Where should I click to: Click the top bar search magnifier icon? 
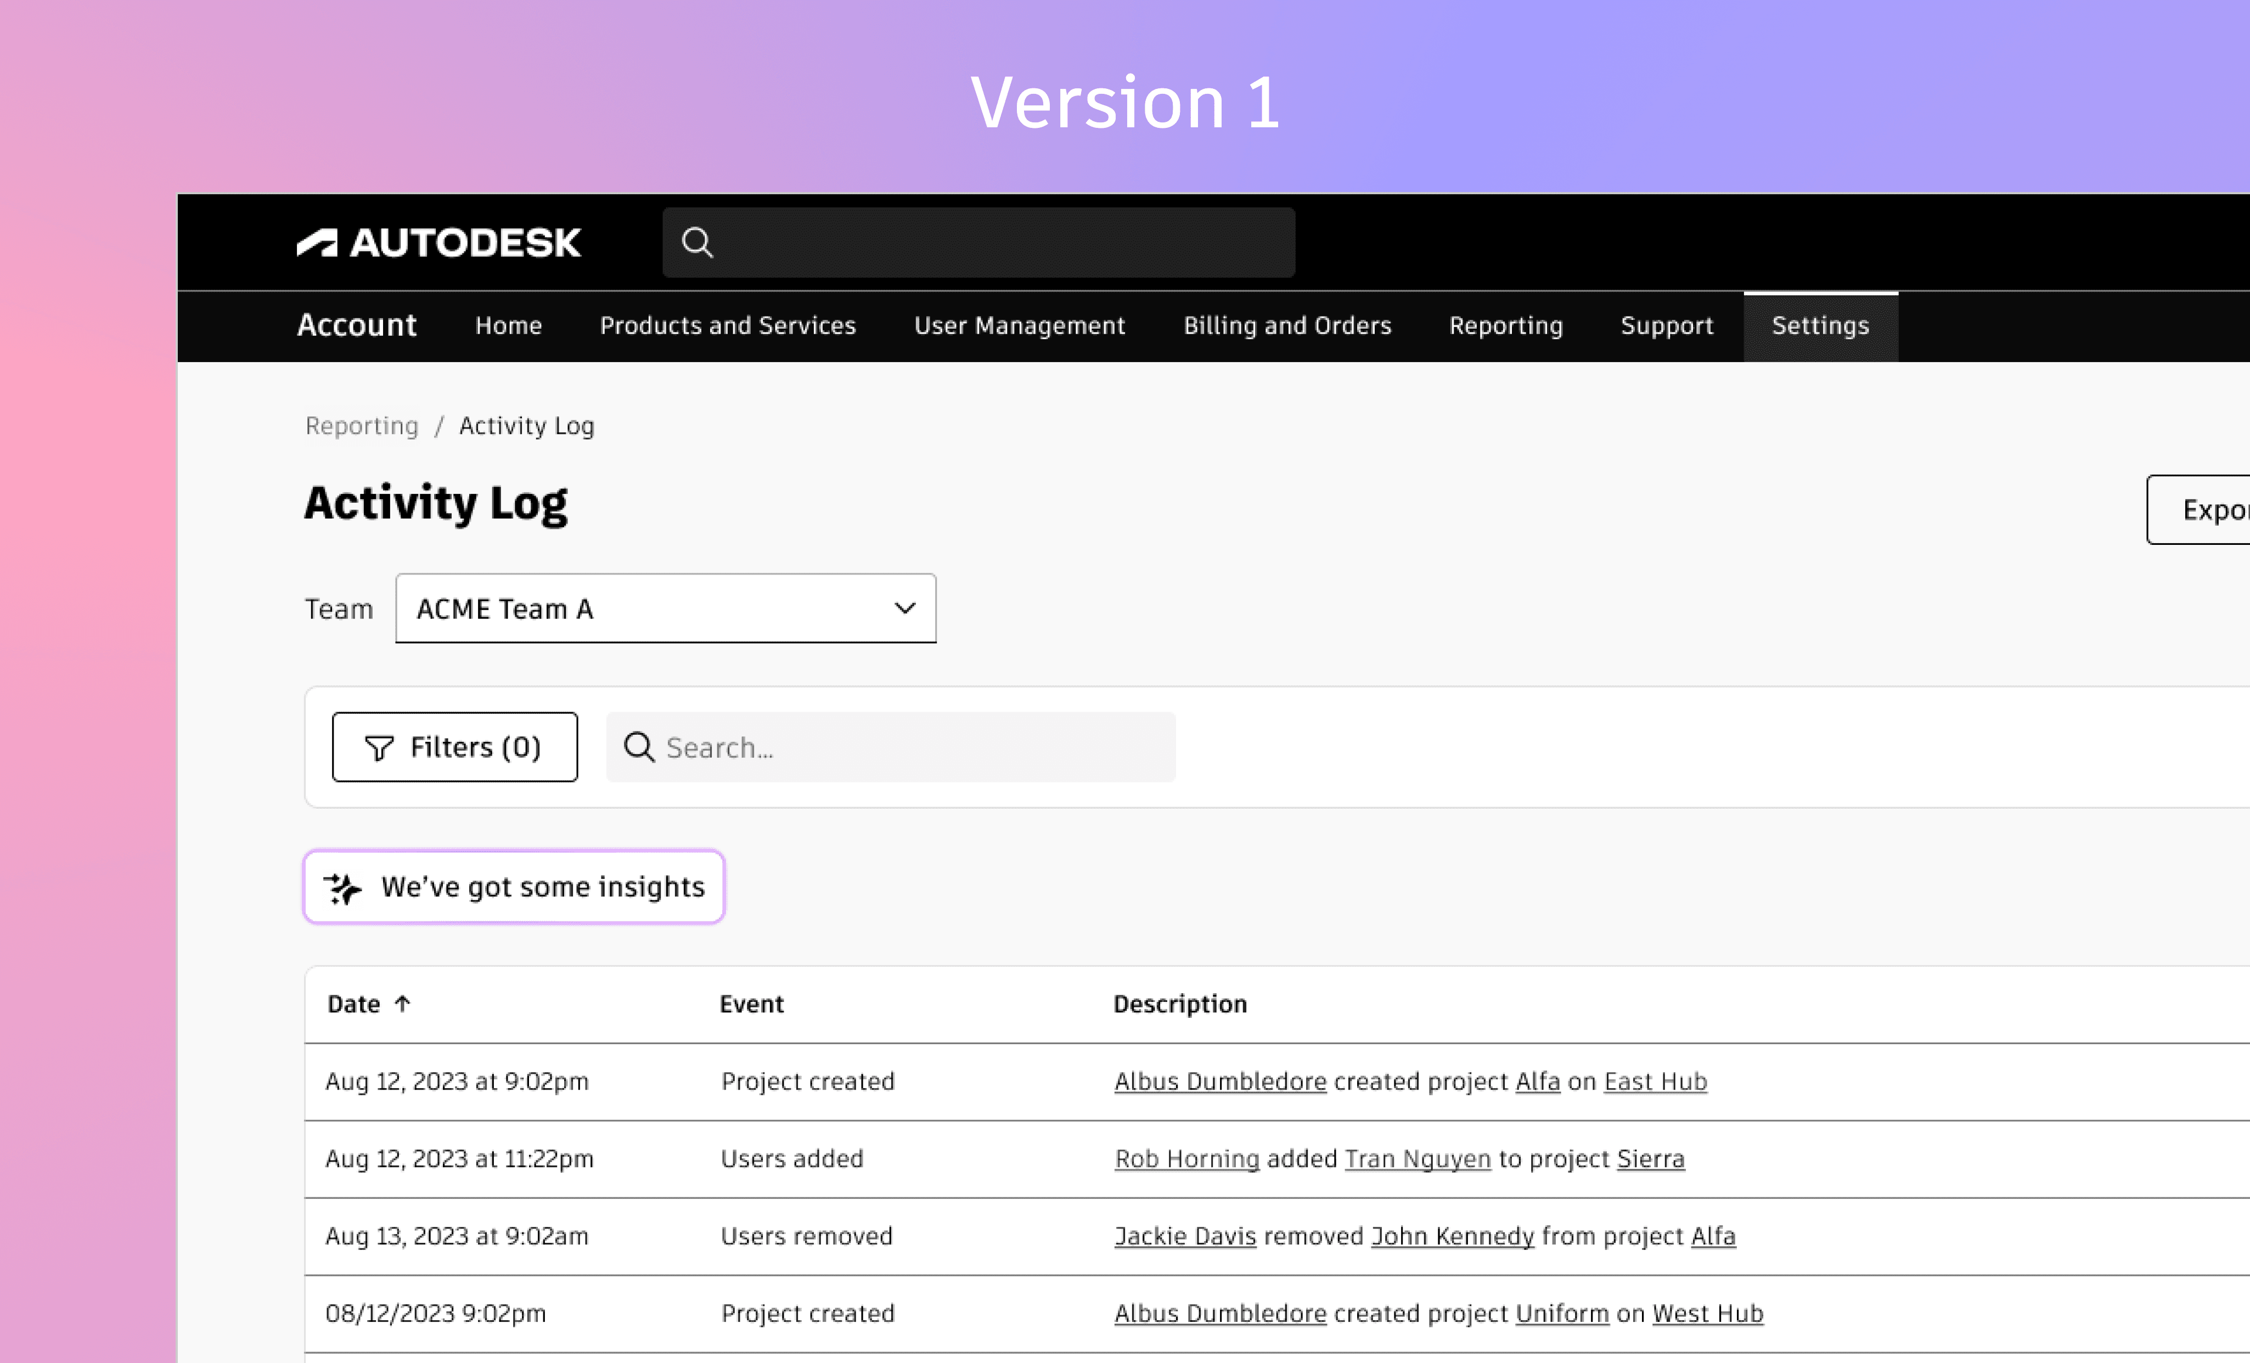pos(697,243)
